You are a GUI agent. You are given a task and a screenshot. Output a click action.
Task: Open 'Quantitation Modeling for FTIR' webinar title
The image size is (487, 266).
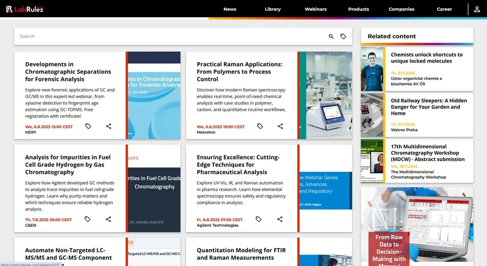click(x=241, y=254)
